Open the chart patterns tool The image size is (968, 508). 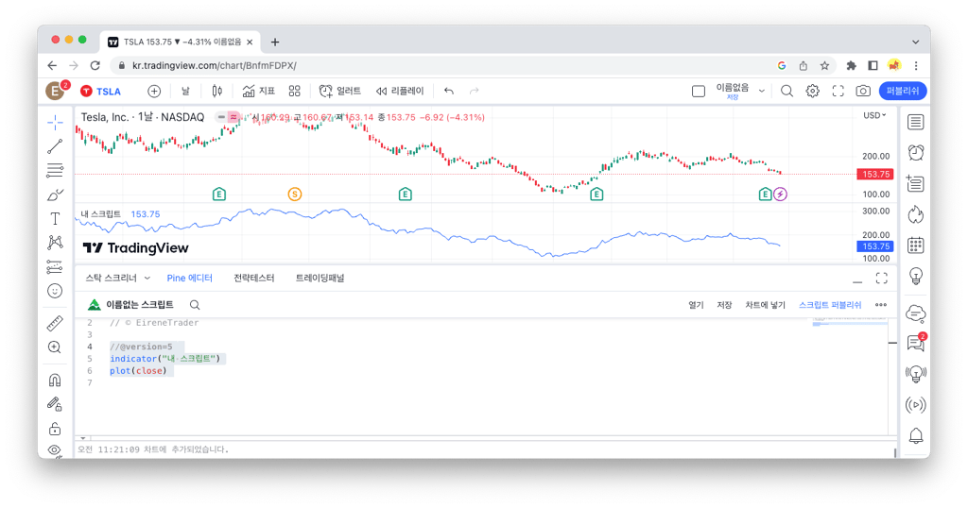click(55, 243)
